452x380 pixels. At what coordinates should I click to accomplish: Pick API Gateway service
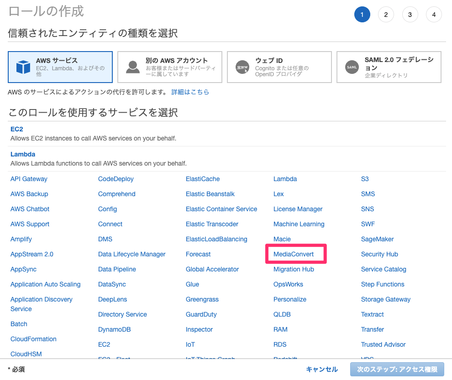[29, 179]
